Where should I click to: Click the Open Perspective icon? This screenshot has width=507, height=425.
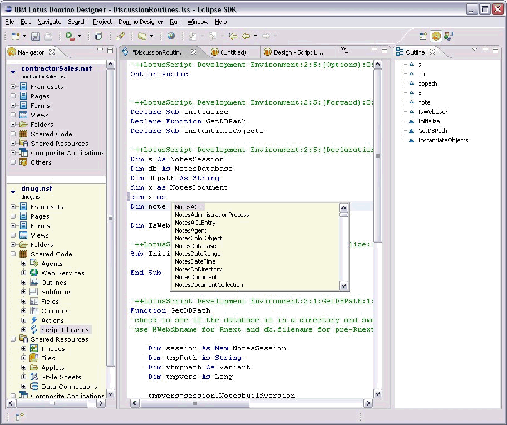point(424,37)
